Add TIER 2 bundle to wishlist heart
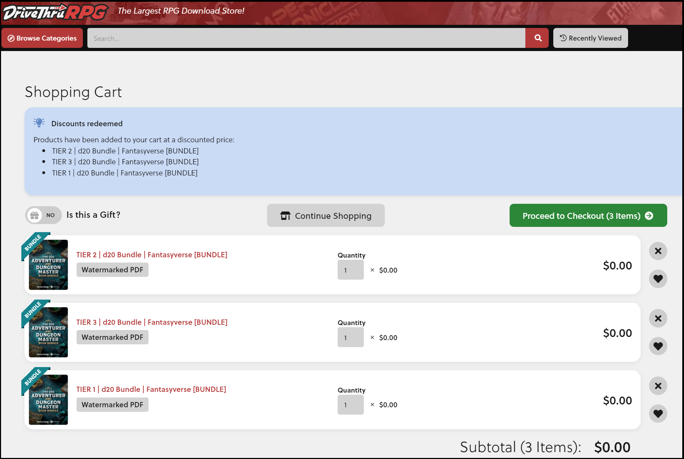This screenshot has height=459, width=684. coord(658,279)
